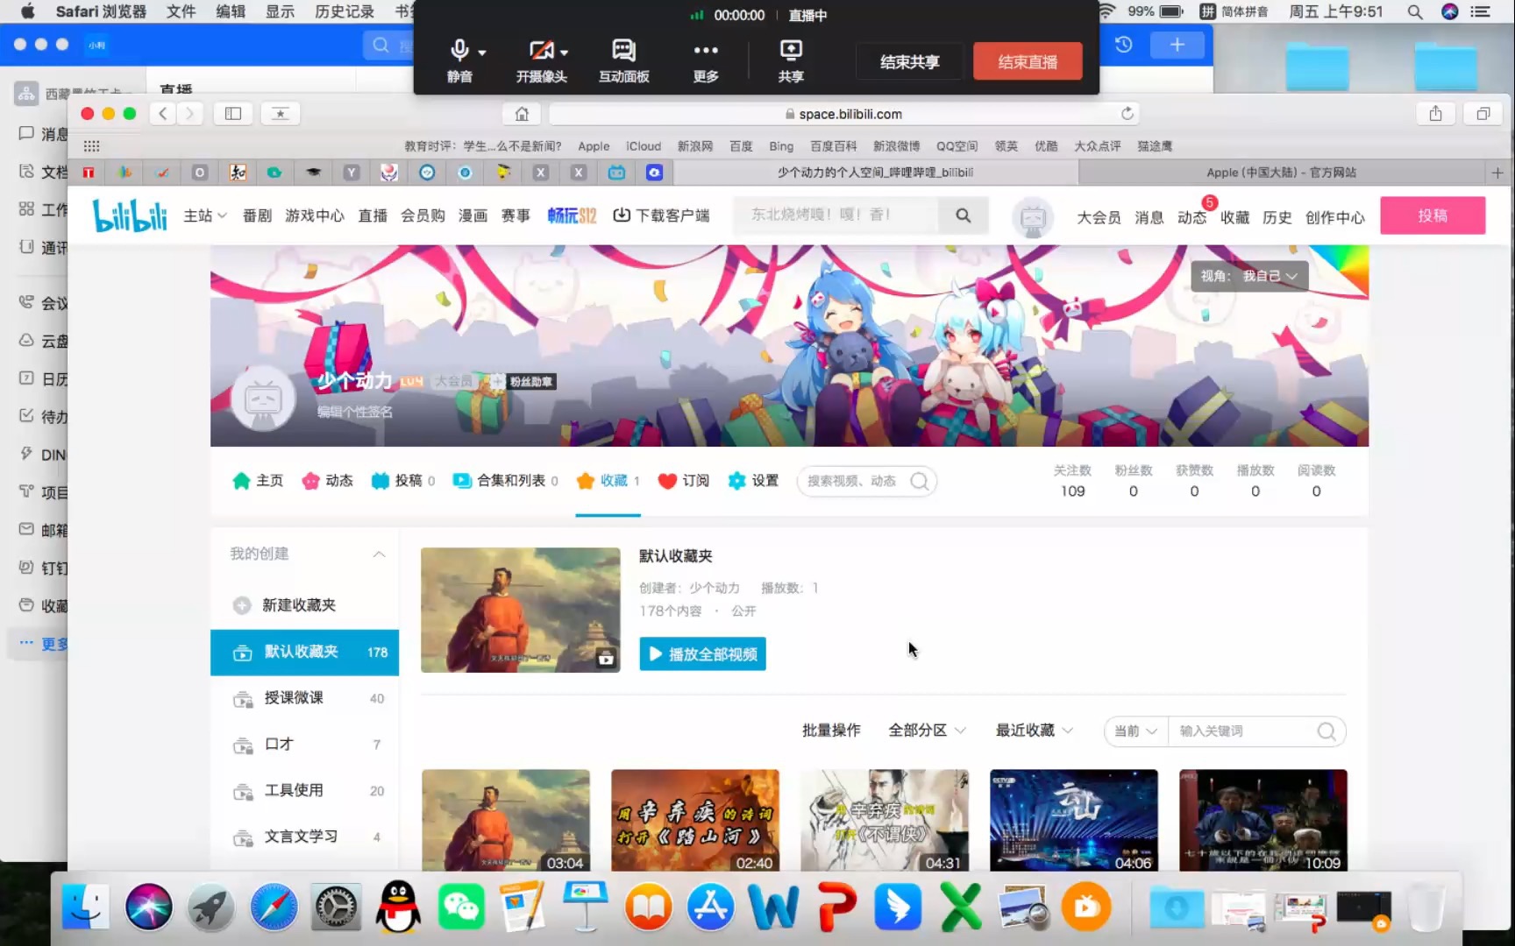Open the 当前 scope dropdown

coord(1135,731)
